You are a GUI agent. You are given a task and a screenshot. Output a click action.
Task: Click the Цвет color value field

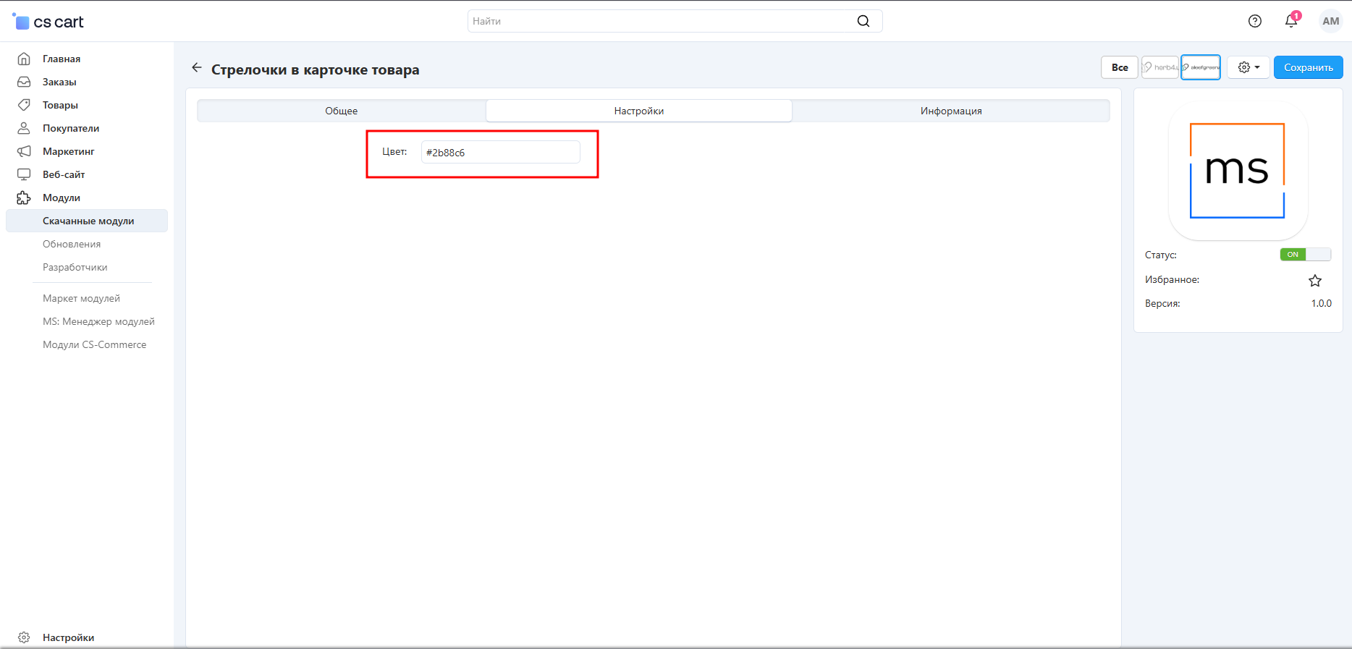click(500, 153)
